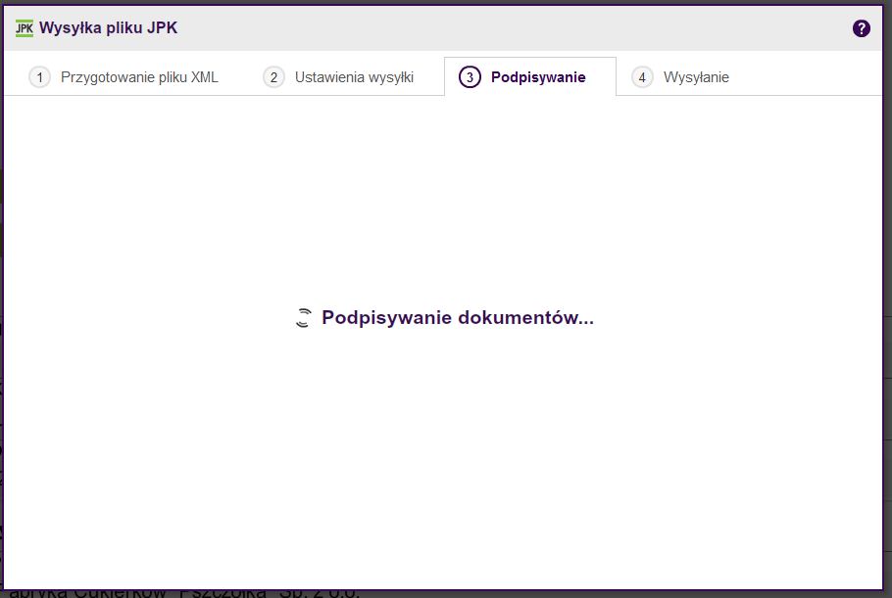Click the step 1 number circle
Image resolution: width=892 pixels, height=598 pixels.
pyautogui.click(x=40, y=77)
